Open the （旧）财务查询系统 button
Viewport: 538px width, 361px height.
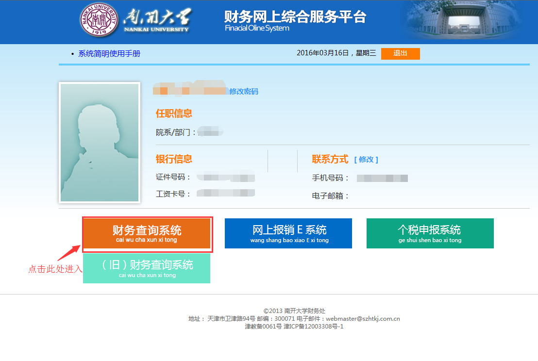pos(147,268)
